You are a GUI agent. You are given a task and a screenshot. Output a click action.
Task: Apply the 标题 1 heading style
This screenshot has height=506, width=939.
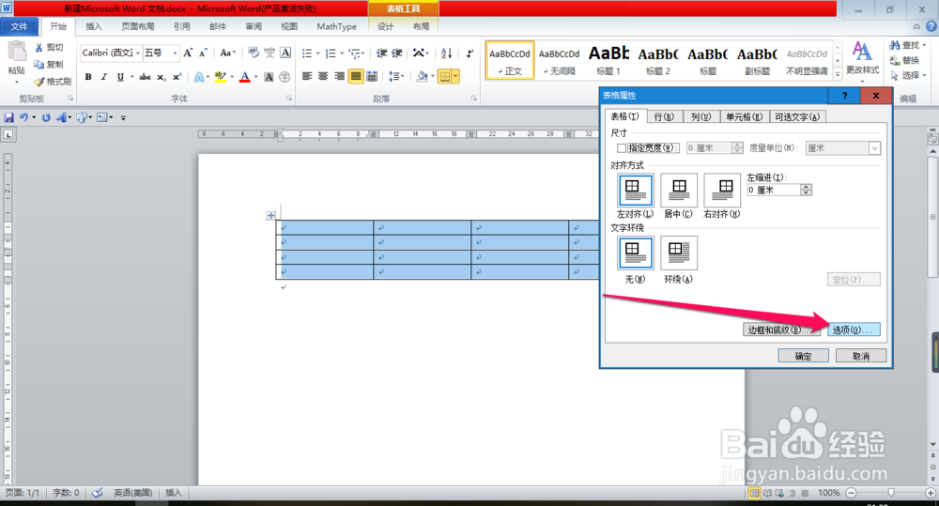point(608,60)
